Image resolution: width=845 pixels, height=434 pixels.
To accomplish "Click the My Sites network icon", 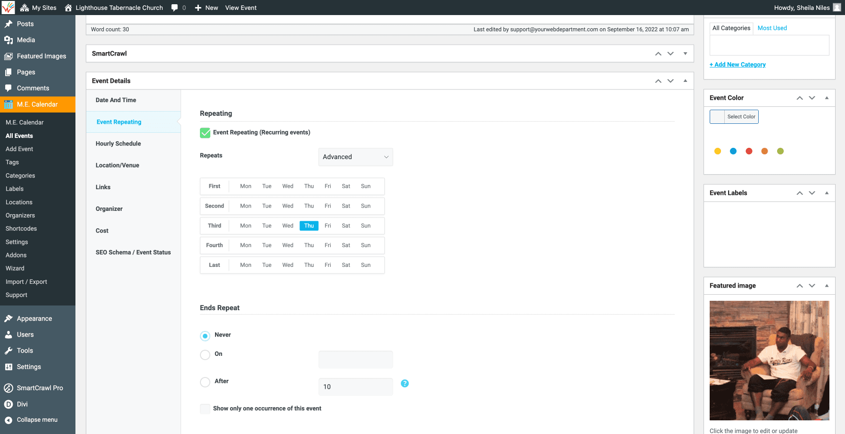I will (25, 8).
